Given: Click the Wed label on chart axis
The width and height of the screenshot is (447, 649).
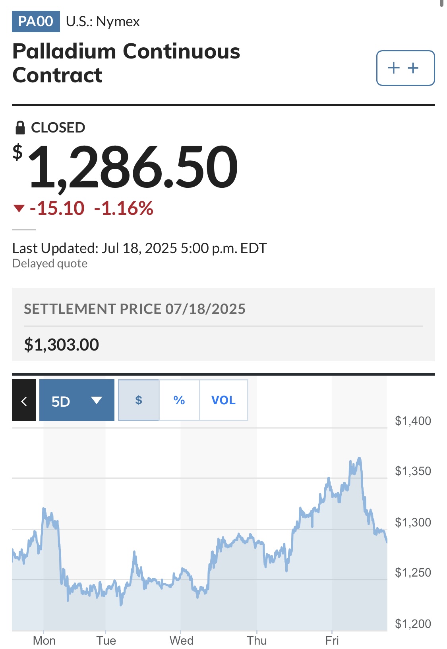Looking at the screenshot, I should coord(182,641).
